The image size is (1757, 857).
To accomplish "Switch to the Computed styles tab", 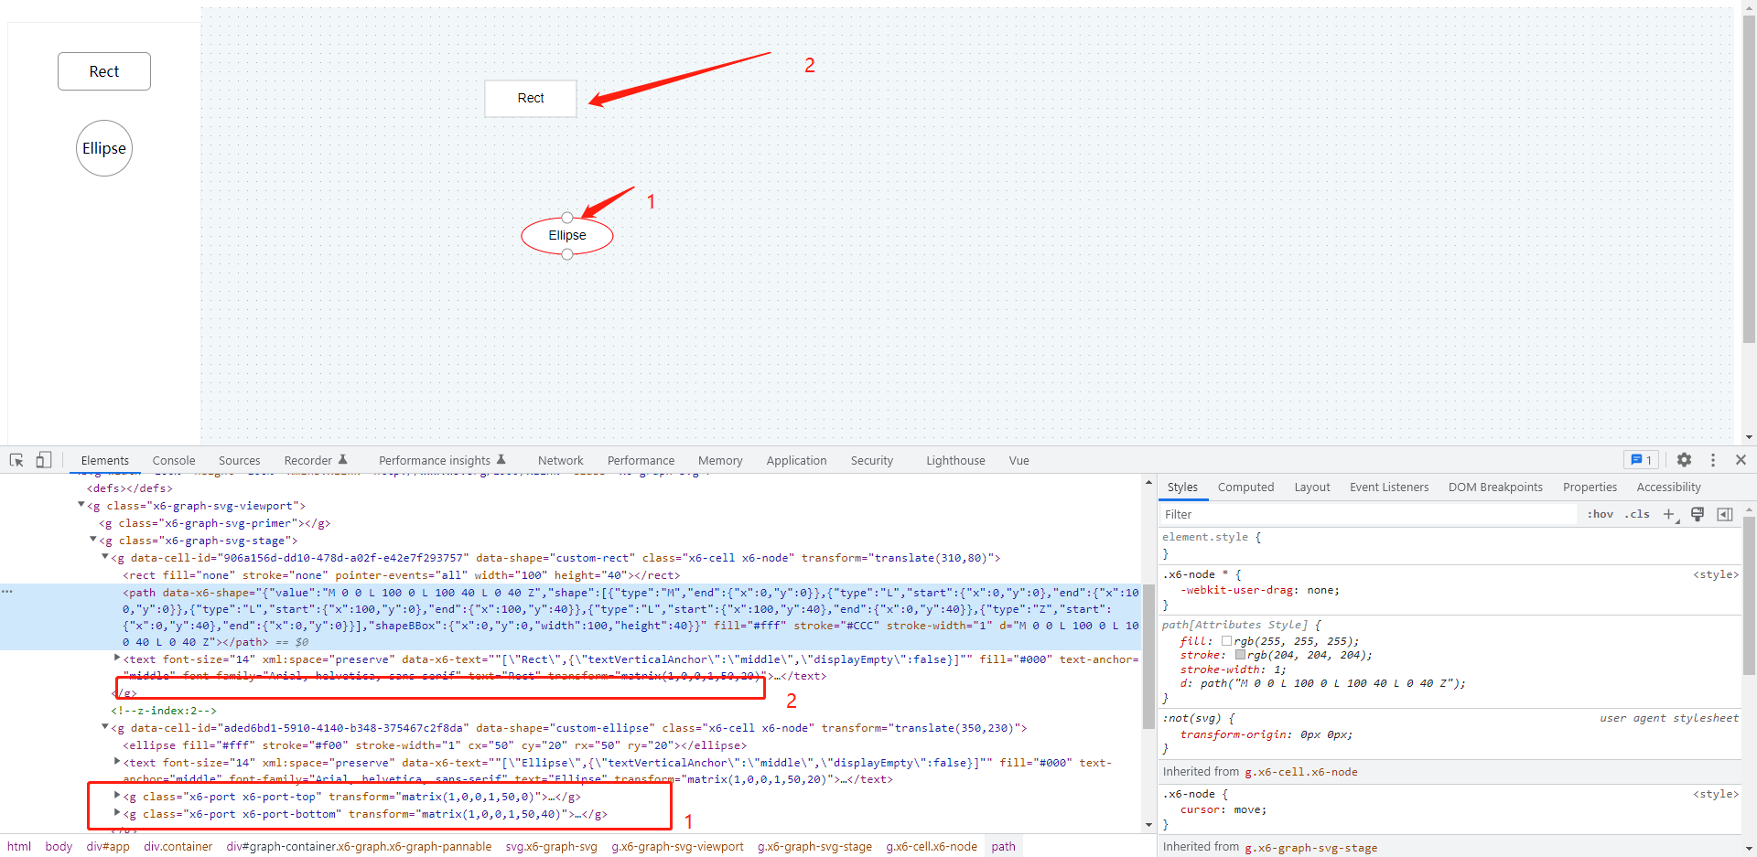I will coord(1245,487).
